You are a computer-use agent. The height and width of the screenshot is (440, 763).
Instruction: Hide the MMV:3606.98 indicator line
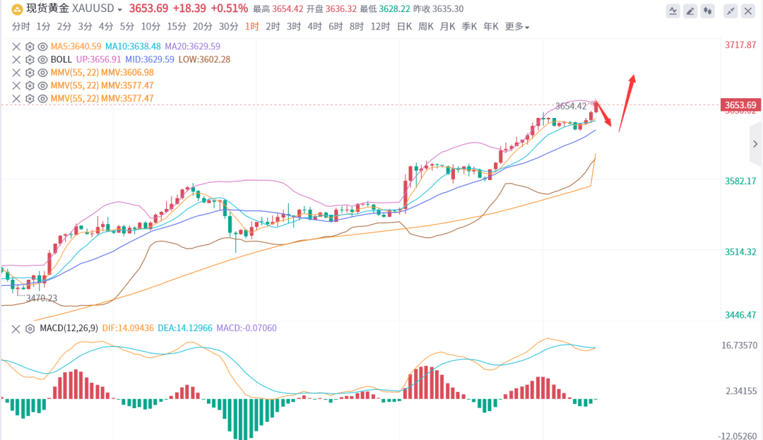pos(42,72)
